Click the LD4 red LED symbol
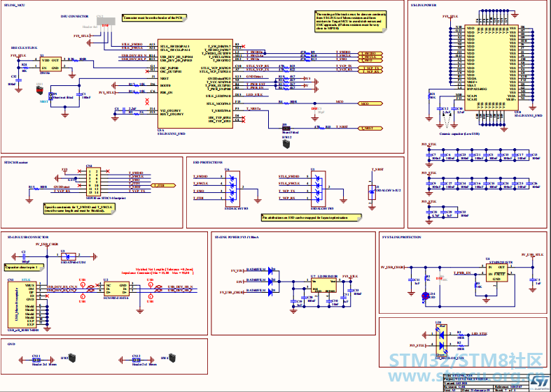551x392 pixels. [x=426, y=296]
